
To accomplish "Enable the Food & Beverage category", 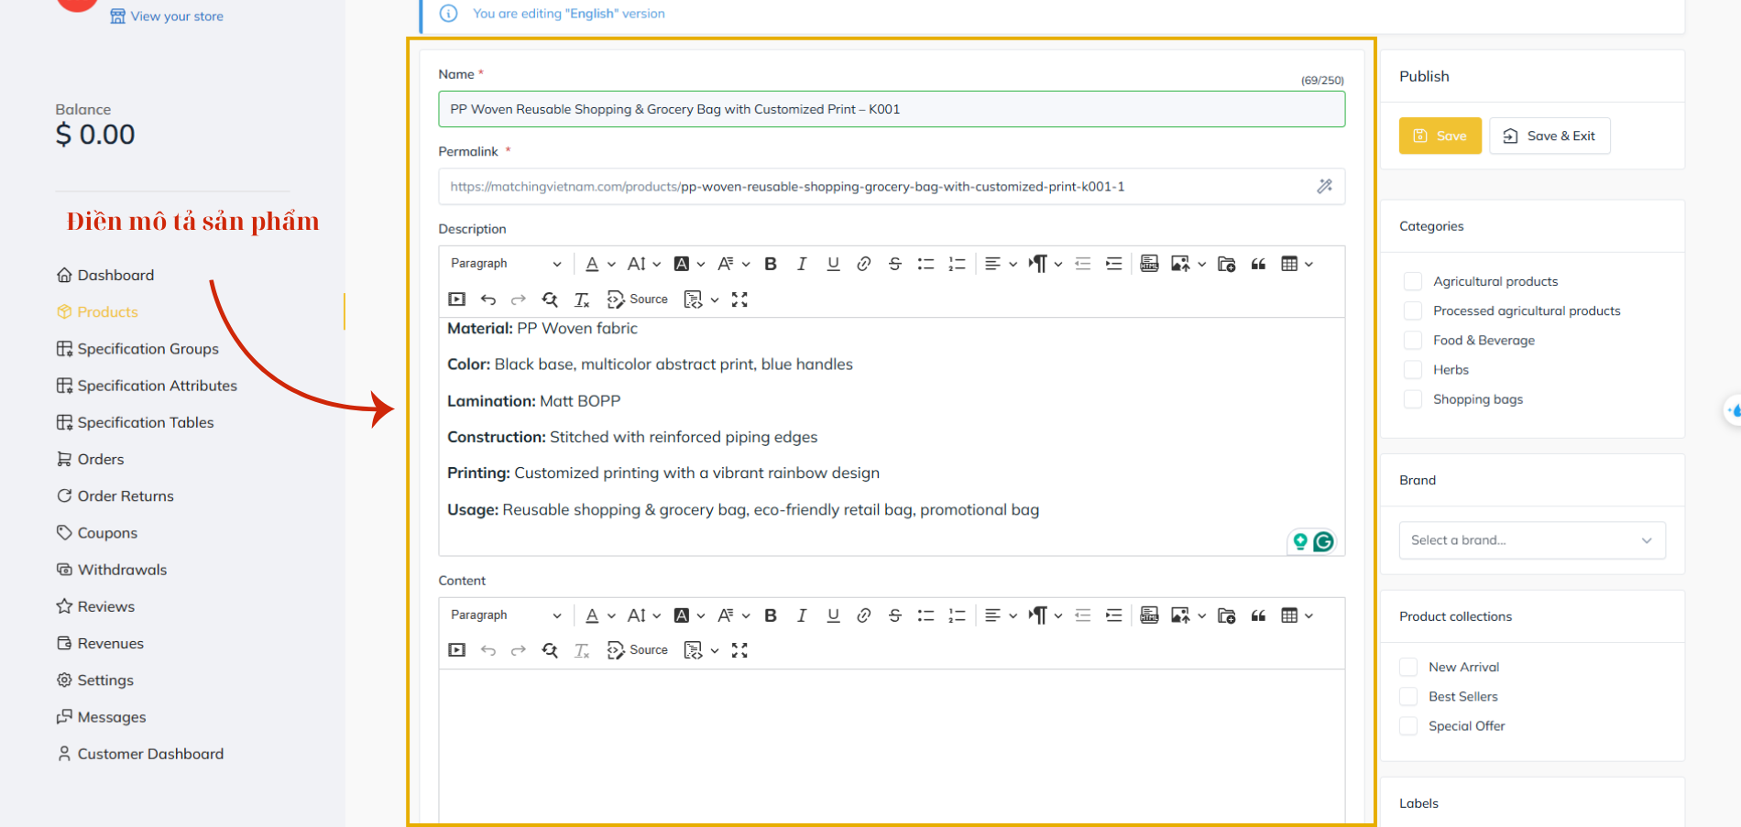I will click(x=1413, y=341).
